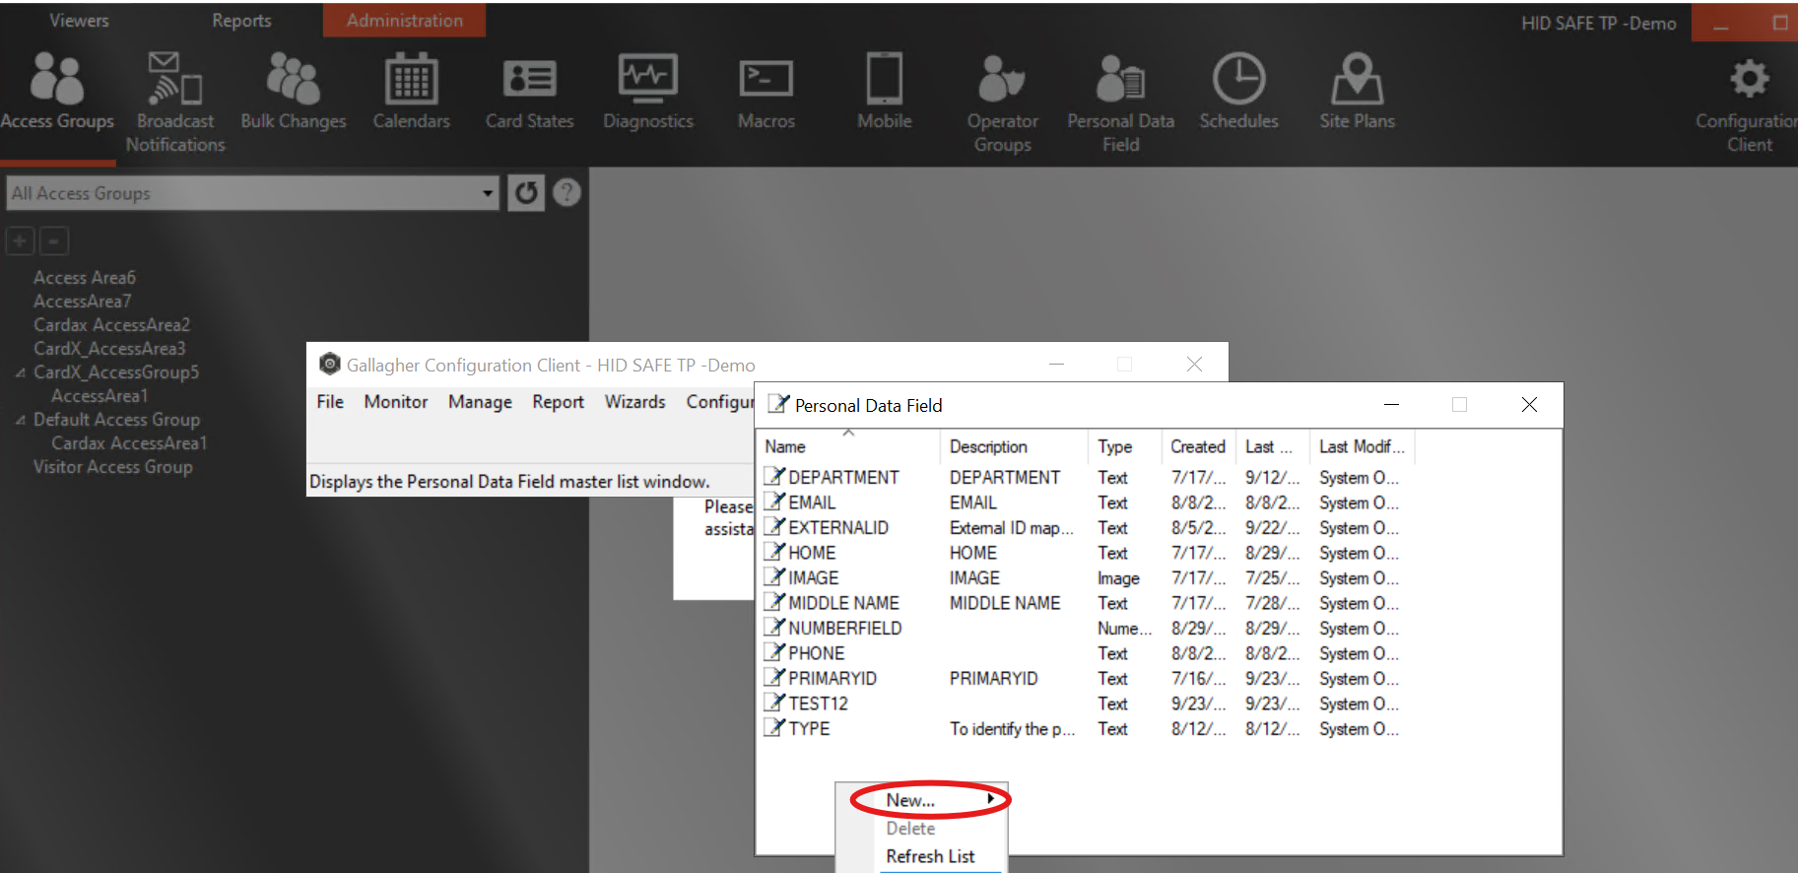Select the TEST12 field name
This screenshot has height=873, width=1798.
click(x=818, y=704)
